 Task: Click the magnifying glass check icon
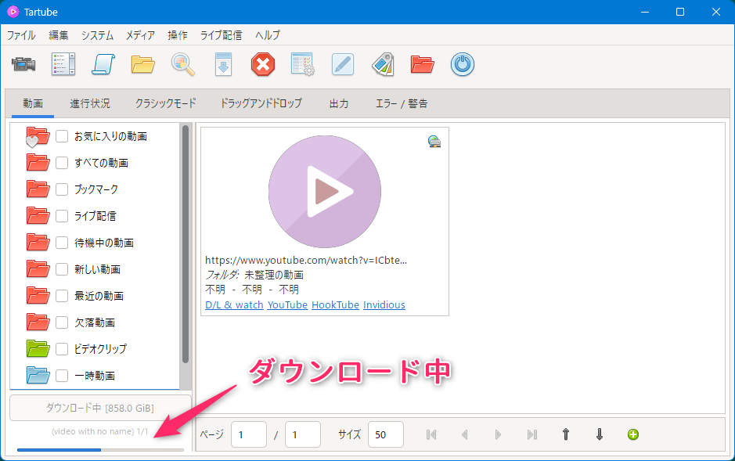[x=183, y=65]
